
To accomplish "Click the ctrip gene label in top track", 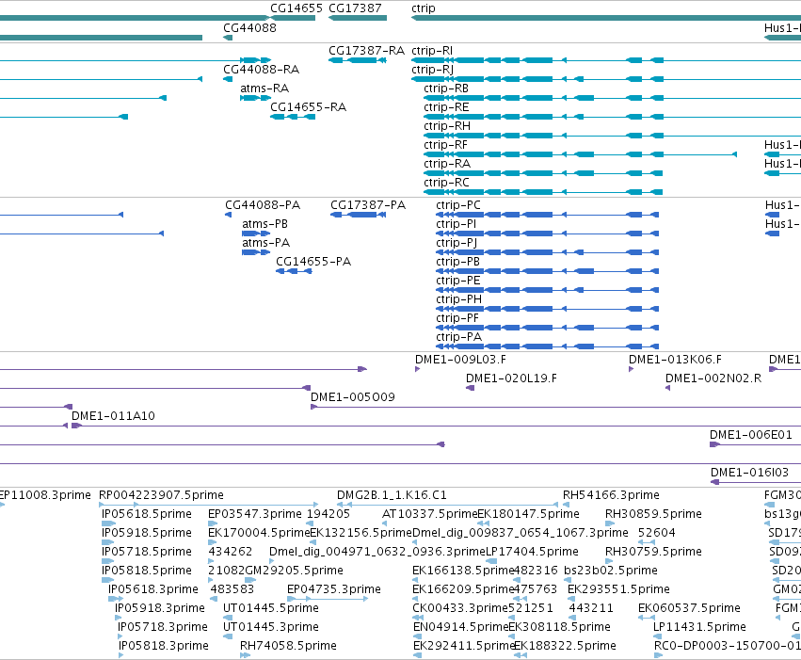I will (x=424, y=8).
